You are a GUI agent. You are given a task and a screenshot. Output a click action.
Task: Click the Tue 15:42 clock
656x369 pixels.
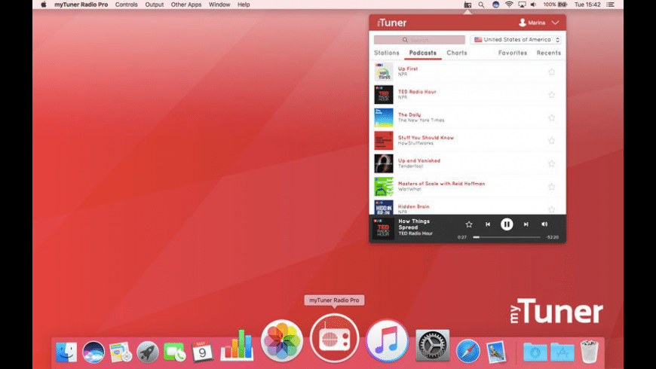coord(587,5)
